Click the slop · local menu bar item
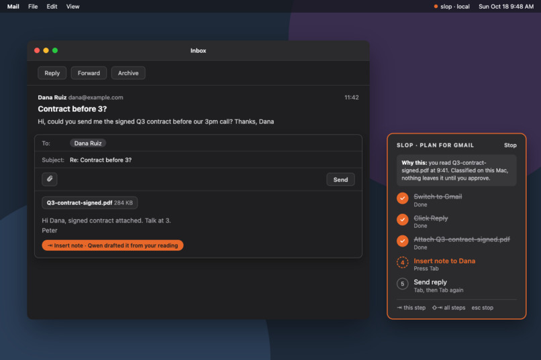 (x=452, y=7)
